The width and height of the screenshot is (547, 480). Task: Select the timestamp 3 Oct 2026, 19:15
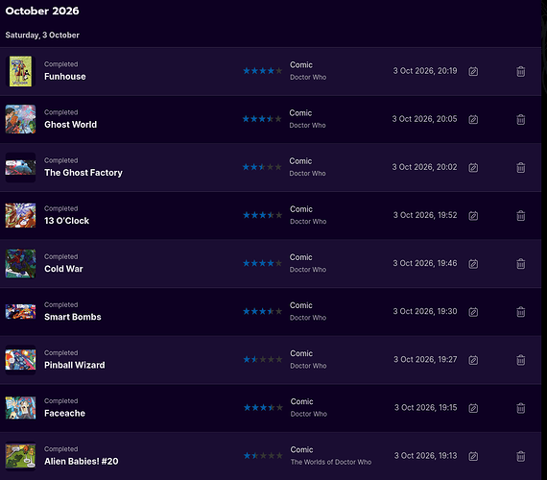click(425, 408)
